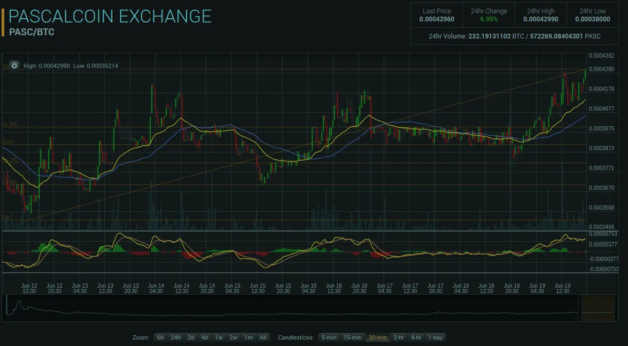Viewport: 628px width, 346px height.
Task: Click the highlighted range selector in overview strip
Action: click(598, 308)
